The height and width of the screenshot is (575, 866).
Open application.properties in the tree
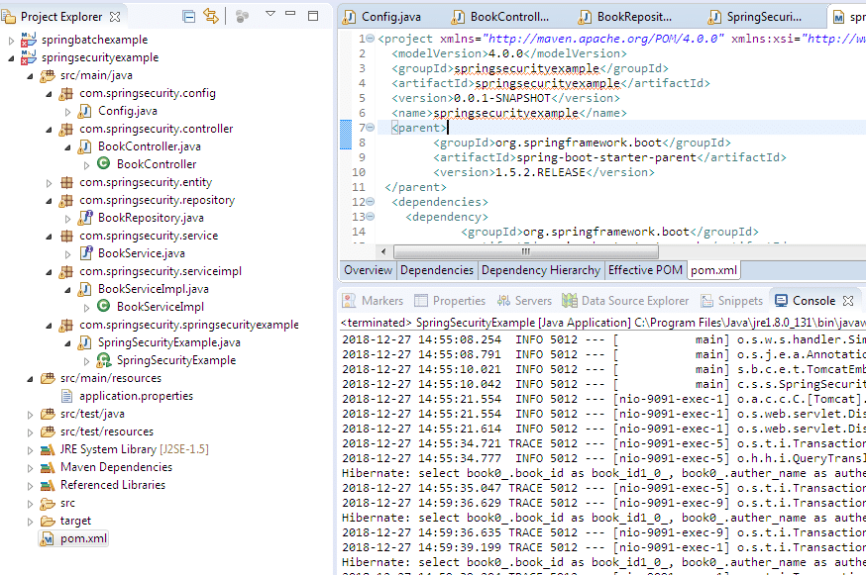(136, 396)
